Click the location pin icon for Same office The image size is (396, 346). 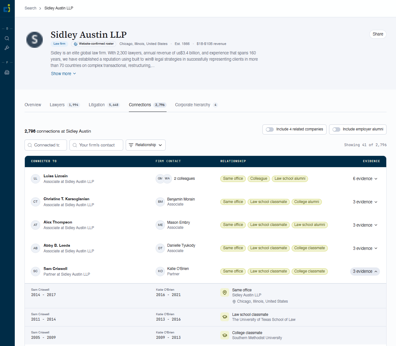point(225,293)
